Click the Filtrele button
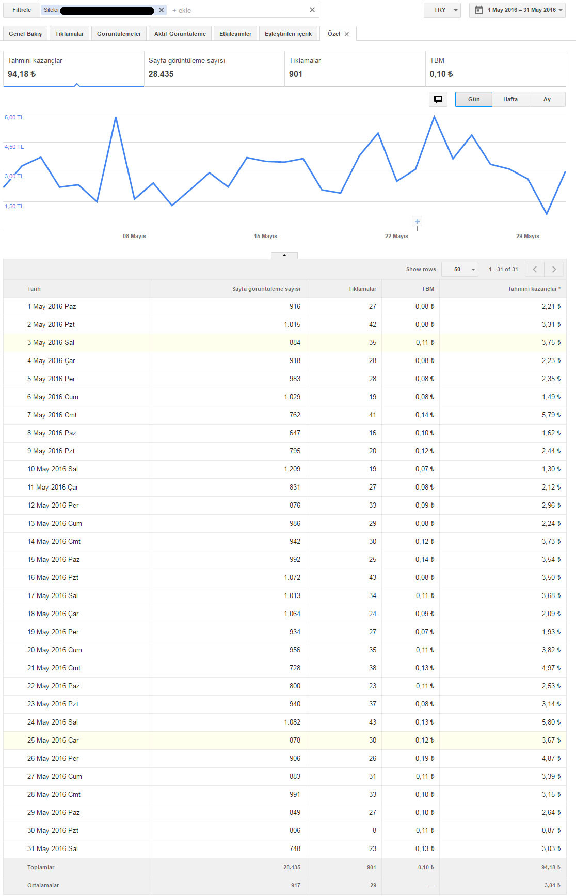The image size is (576, 896). (x=22, y=10)
